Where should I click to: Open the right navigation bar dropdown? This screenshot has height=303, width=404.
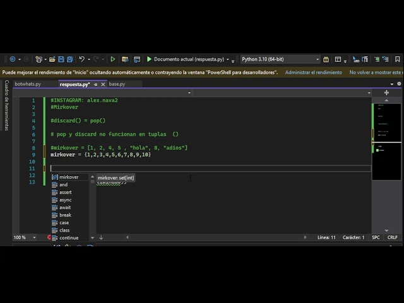tap(369, 93)
